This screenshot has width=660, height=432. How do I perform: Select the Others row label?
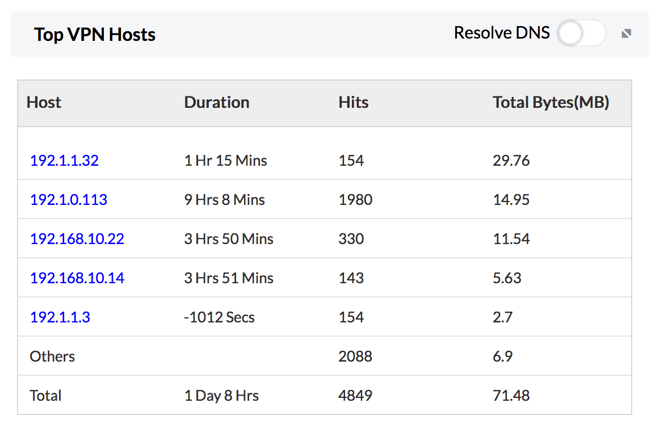click(x=52, y=356)
